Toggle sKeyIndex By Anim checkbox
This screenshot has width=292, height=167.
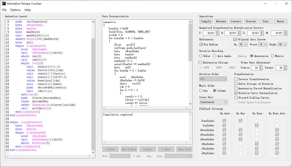click(224, 153)
